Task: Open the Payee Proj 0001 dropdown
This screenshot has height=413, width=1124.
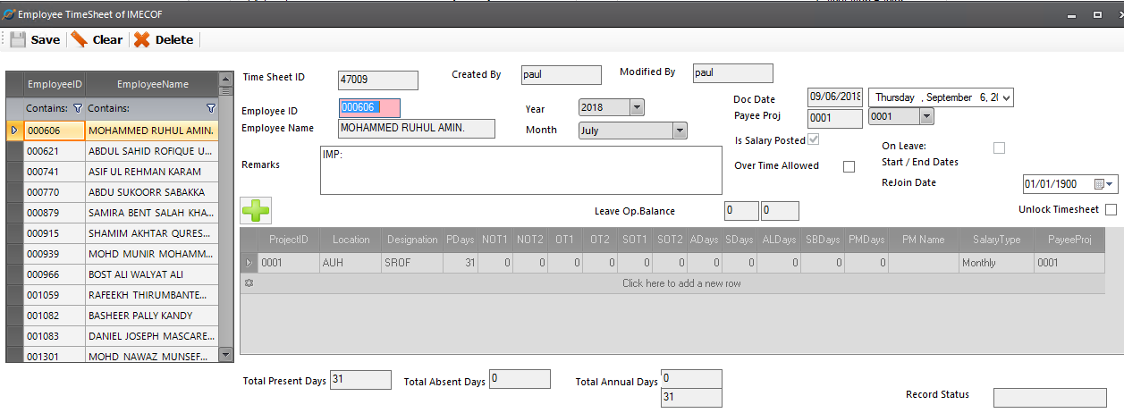Action: (926, 116)
